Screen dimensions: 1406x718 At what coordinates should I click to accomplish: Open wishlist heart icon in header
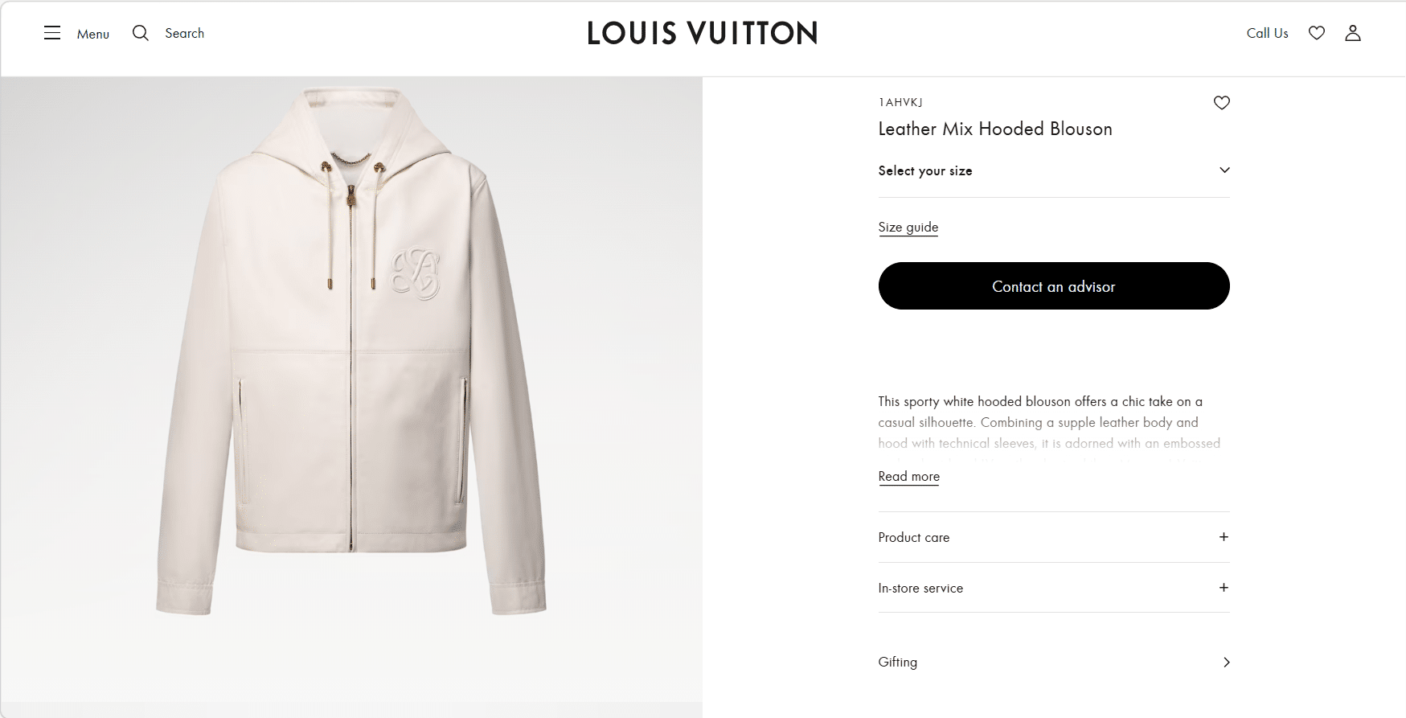pos(1316,33)
